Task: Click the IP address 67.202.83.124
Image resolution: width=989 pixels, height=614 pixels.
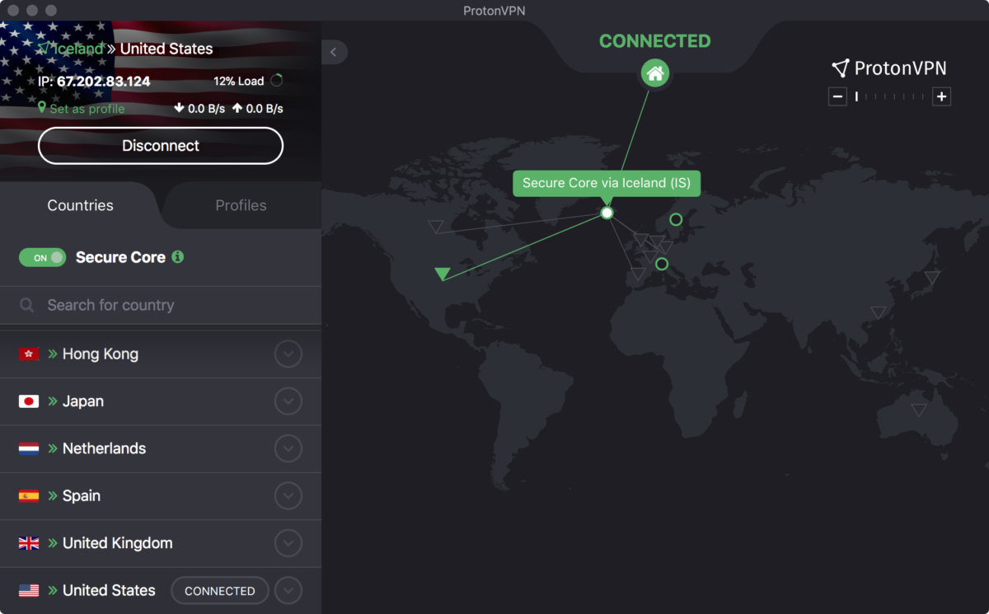Action: (x=104, y=82)
